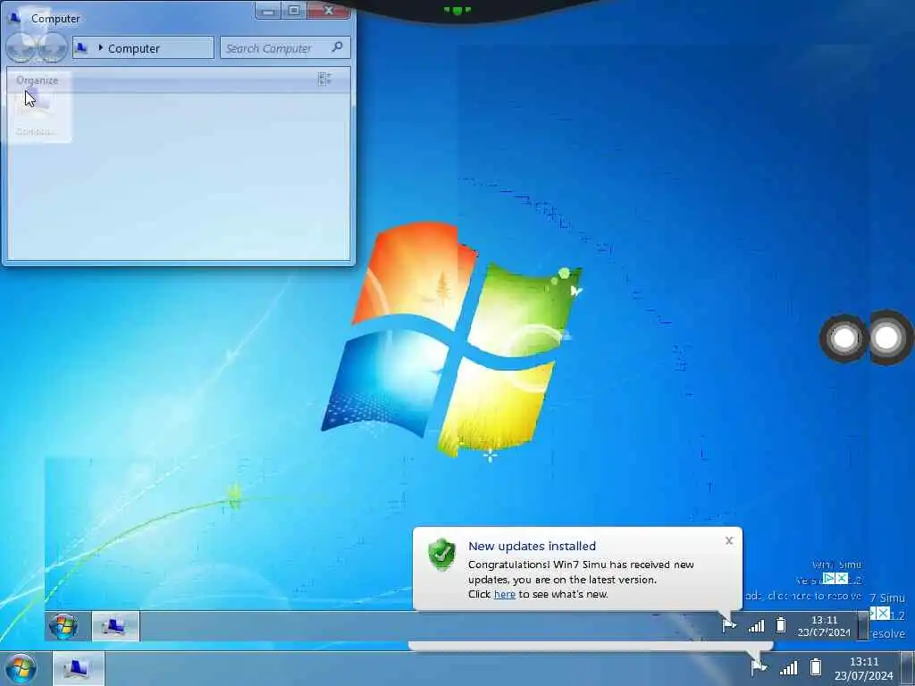Minimize the Computer window
Viewport: 915px width, 686px height.
click(268, 11)
